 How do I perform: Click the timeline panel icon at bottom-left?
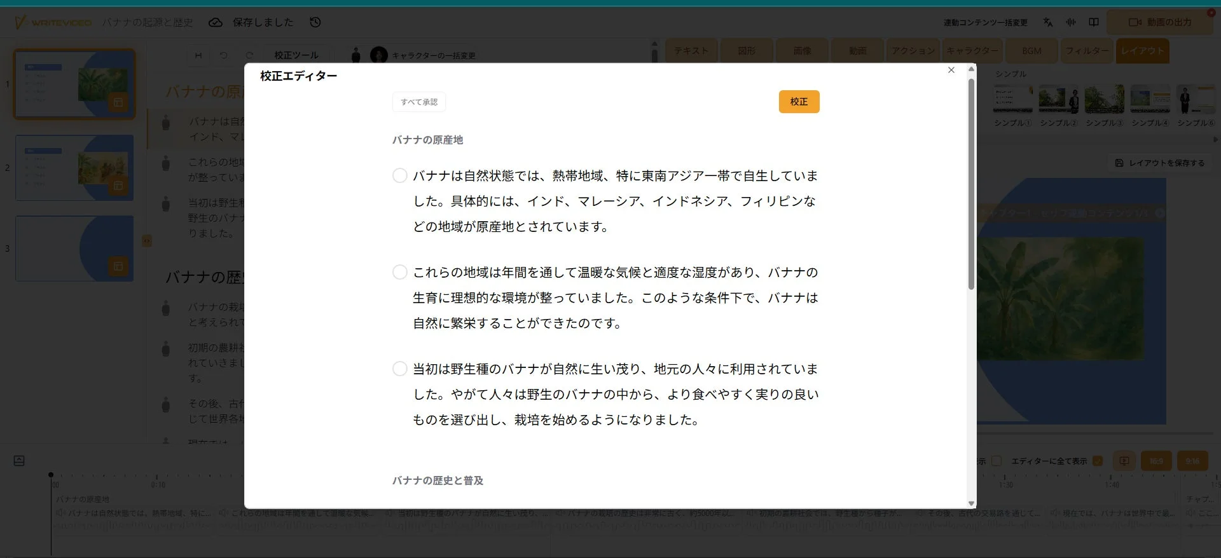click(x=19, y=461)
